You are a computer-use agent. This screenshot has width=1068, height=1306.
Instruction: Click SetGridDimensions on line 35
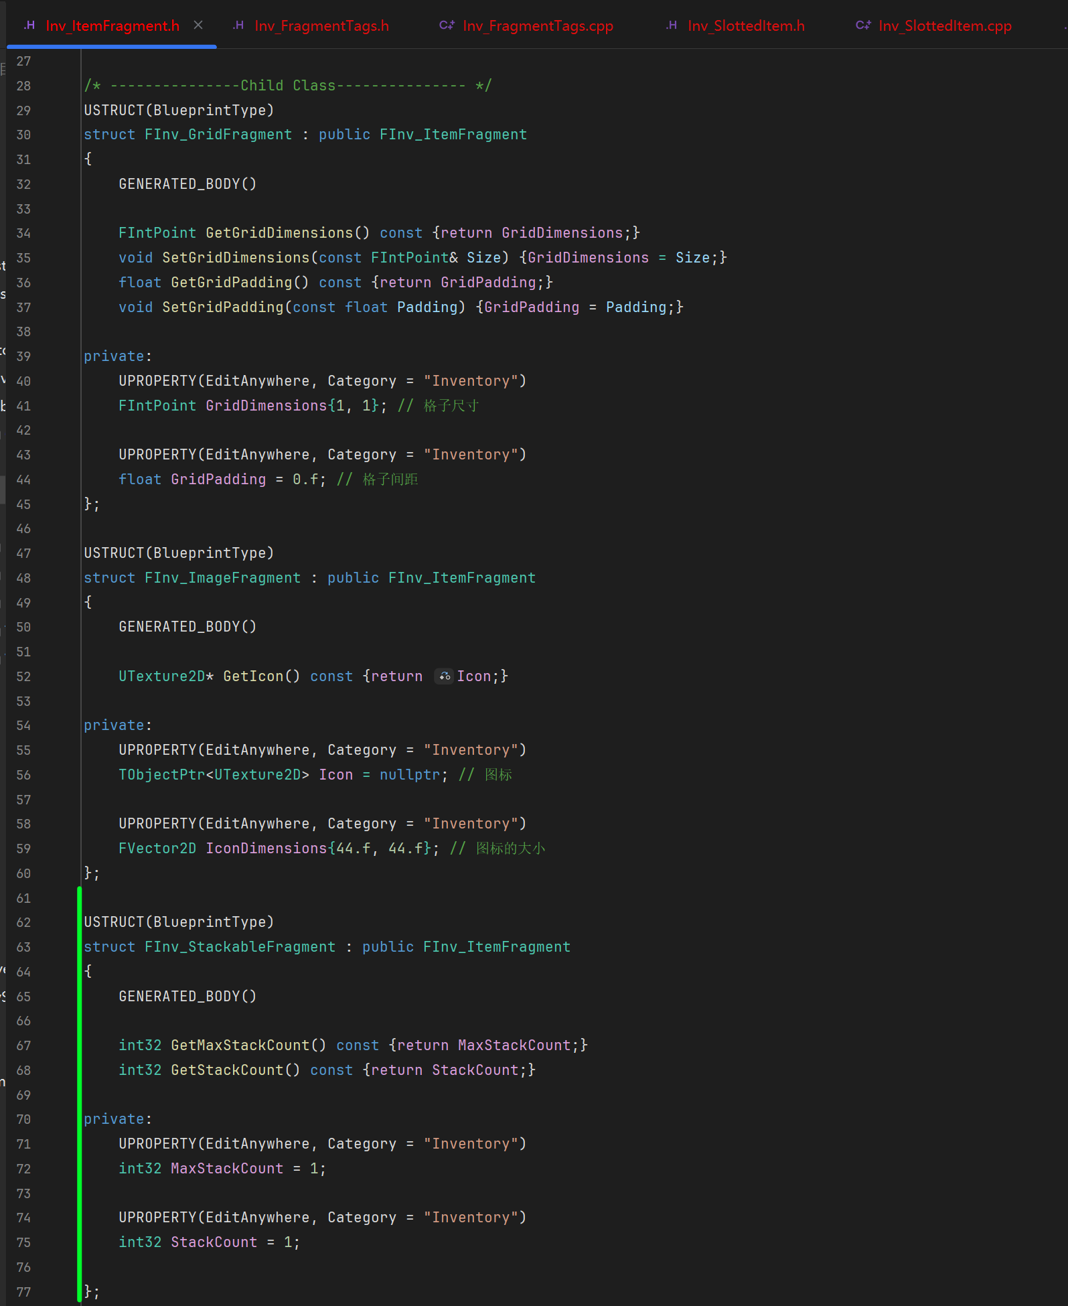tap(236, 258)
